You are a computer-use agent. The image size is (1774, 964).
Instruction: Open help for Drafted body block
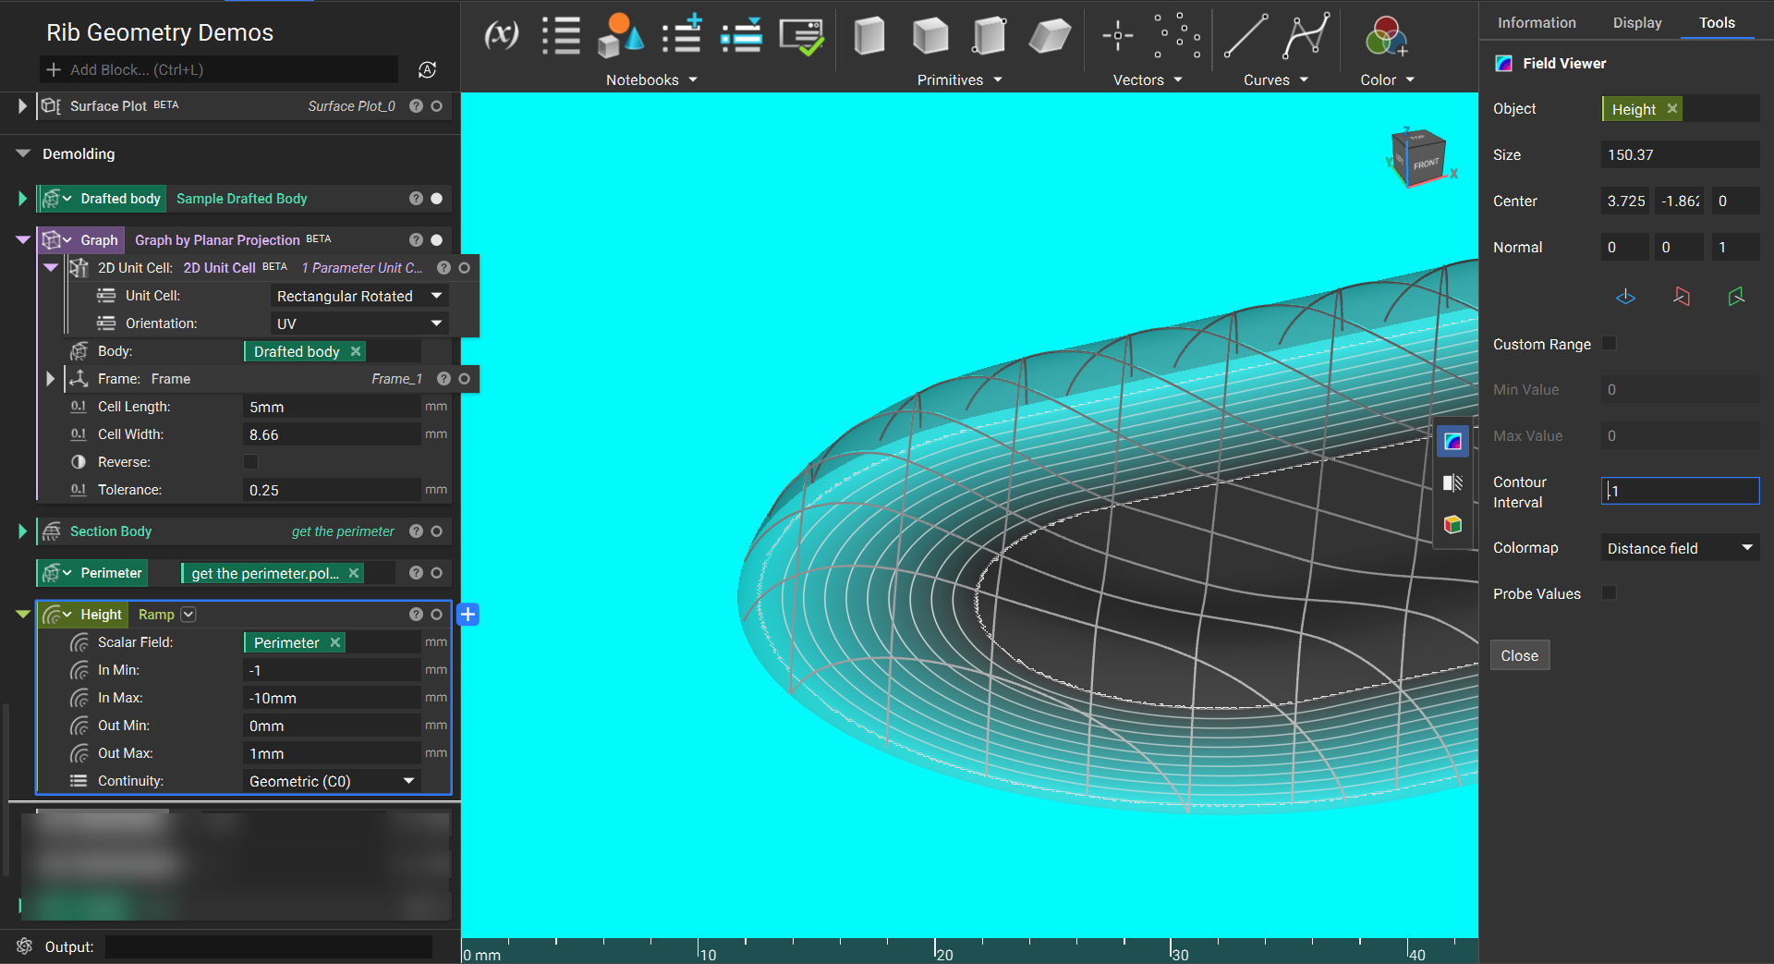click(x=416, y=199)
